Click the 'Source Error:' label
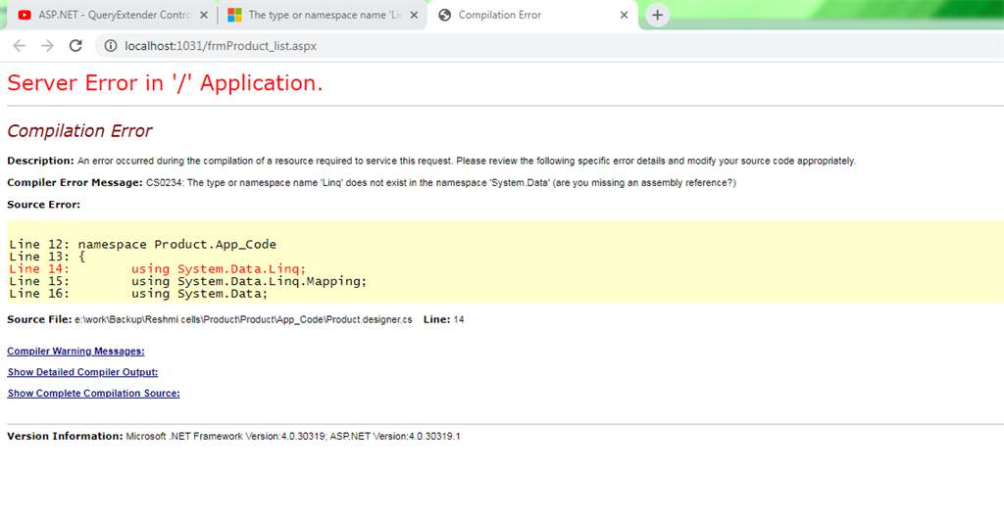Viewport: 1004px width, 522px height. (43, 205)
